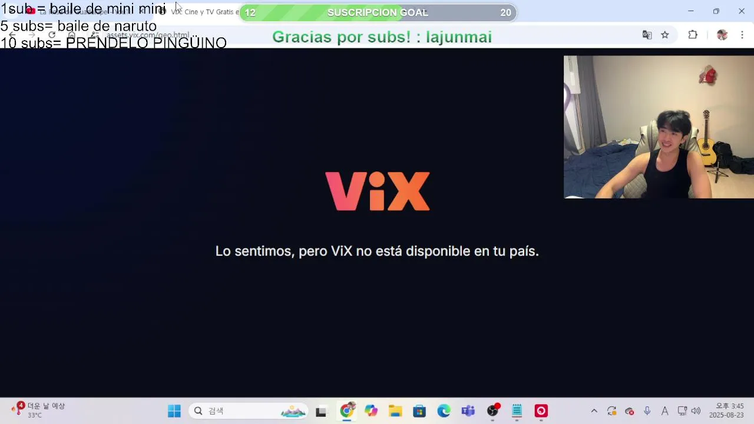Close the Chrome window
This screenshot has height=424, width=754.
pos(742,11)
